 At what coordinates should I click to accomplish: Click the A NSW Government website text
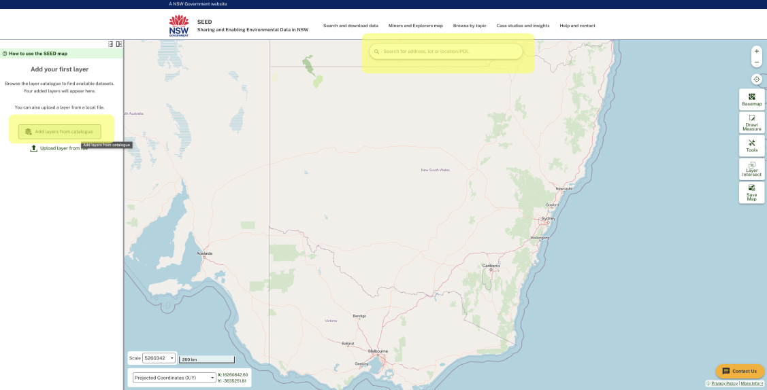(x=197, y=4)
